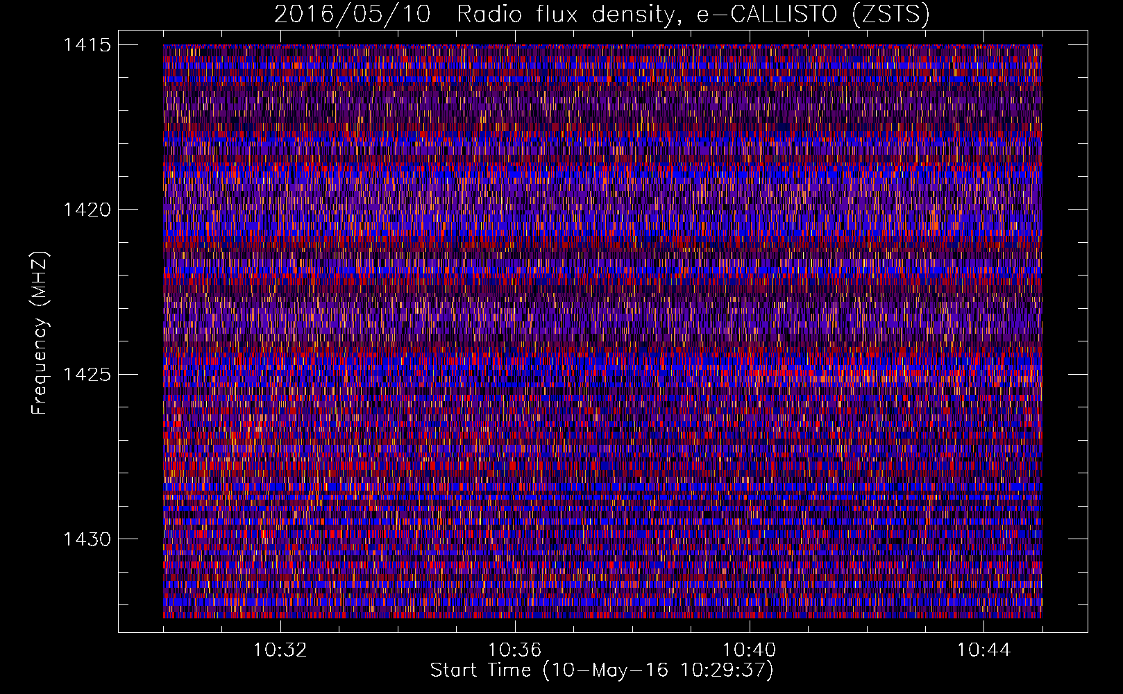Click the 10:36 time axis label
Image resolution: width=1123 pixels, height=694 pixels.
coord(515,650)
